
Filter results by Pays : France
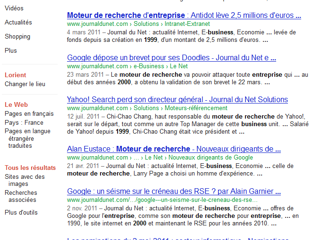click(x=24, y=122)
